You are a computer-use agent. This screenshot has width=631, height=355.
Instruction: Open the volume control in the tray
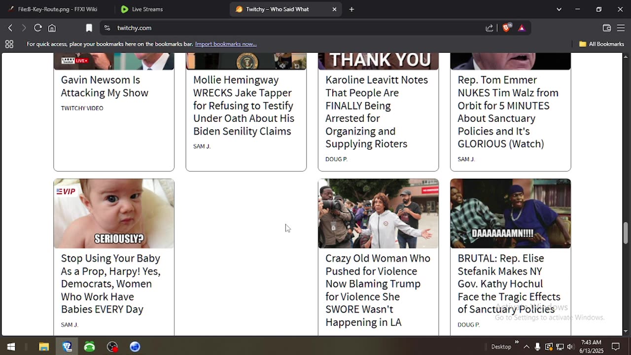coord(570,347)
